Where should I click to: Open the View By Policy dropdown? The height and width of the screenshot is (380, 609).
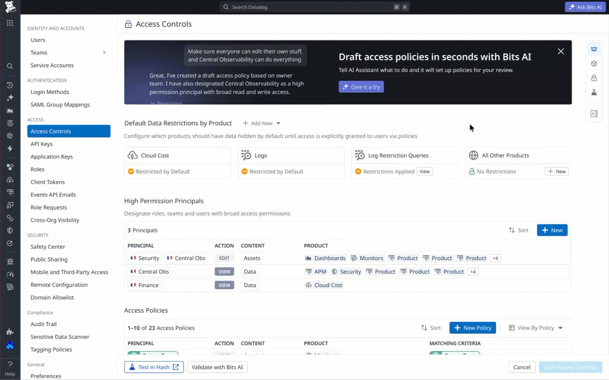click(536, 328)
